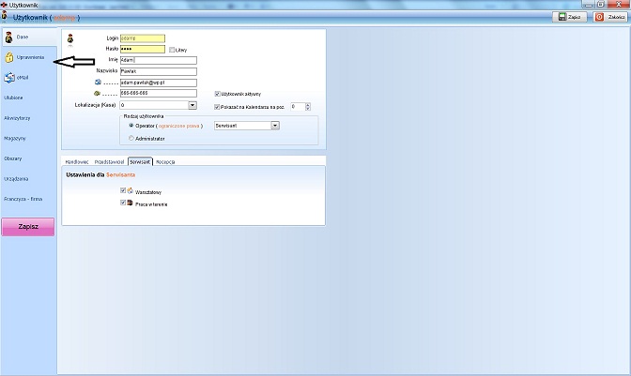Viewport: 631px width, 376px height.
Task: Open Franczyza - firma in the sidebar
Action: click(x=23, y=199)
